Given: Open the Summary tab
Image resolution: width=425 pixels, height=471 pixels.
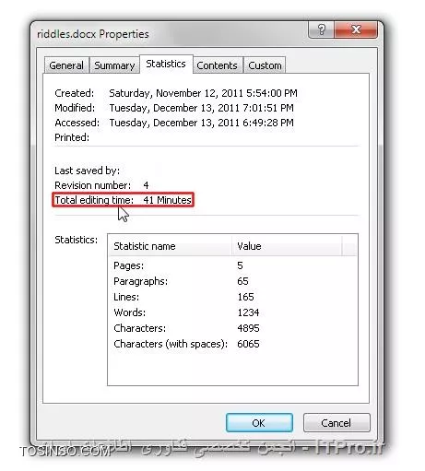Looking at the screenshot, I should pos(114,65).
